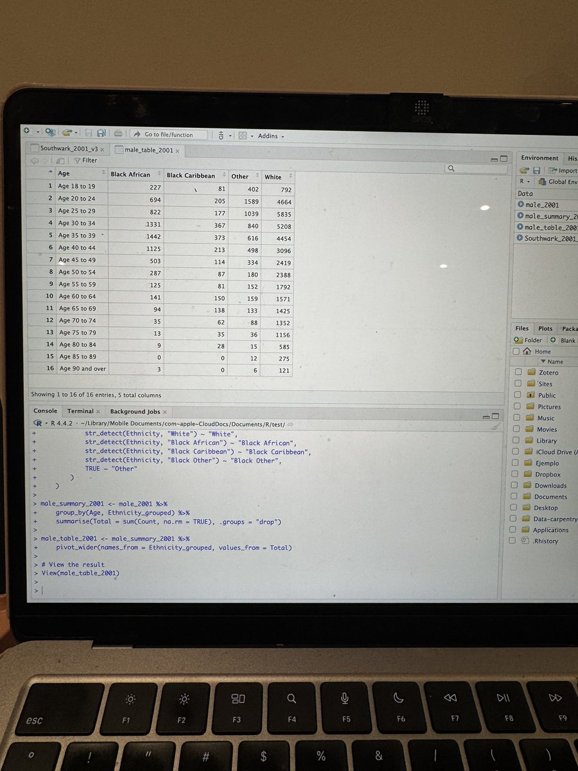Tick the checkbox next to Pictures
Image resolution: width=578 pixels, height=771 pixels.
[518, 407]
